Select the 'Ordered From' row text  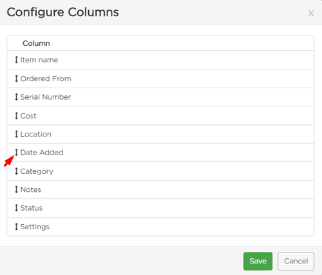(46, 79)
